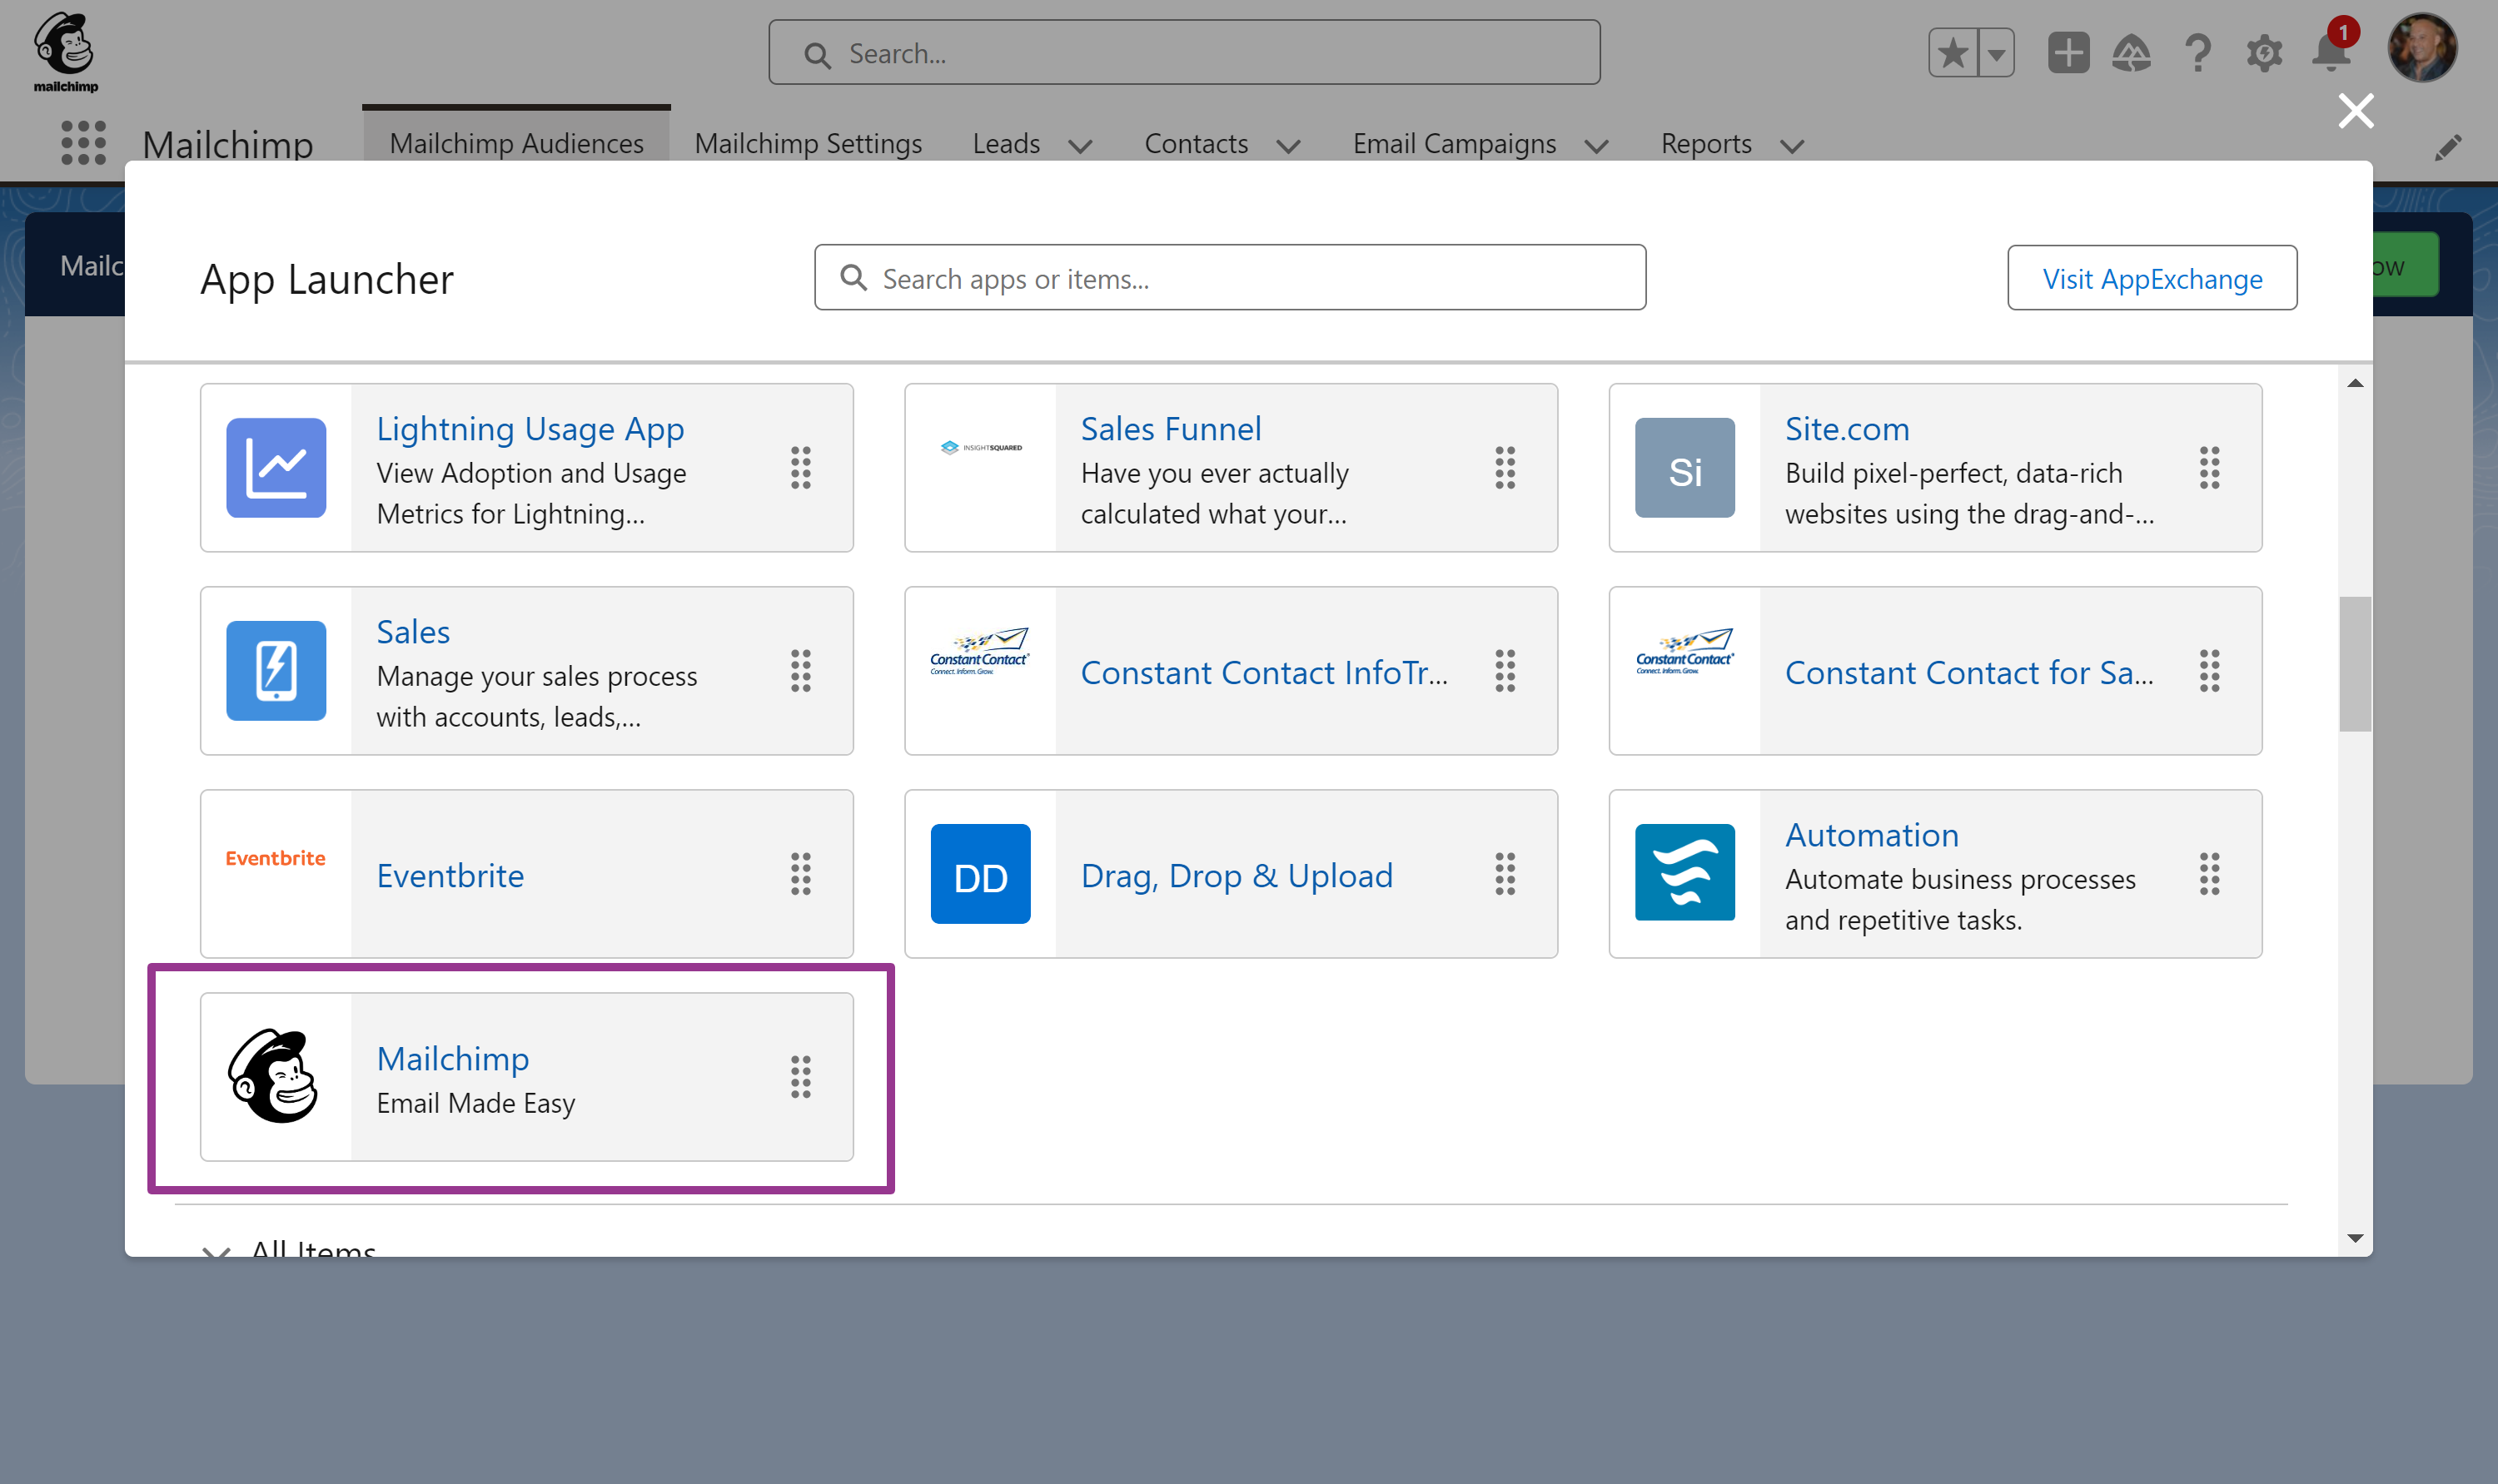Open the Automation link
This screenshot has width=2498, height=1484.
[1872, 834]
